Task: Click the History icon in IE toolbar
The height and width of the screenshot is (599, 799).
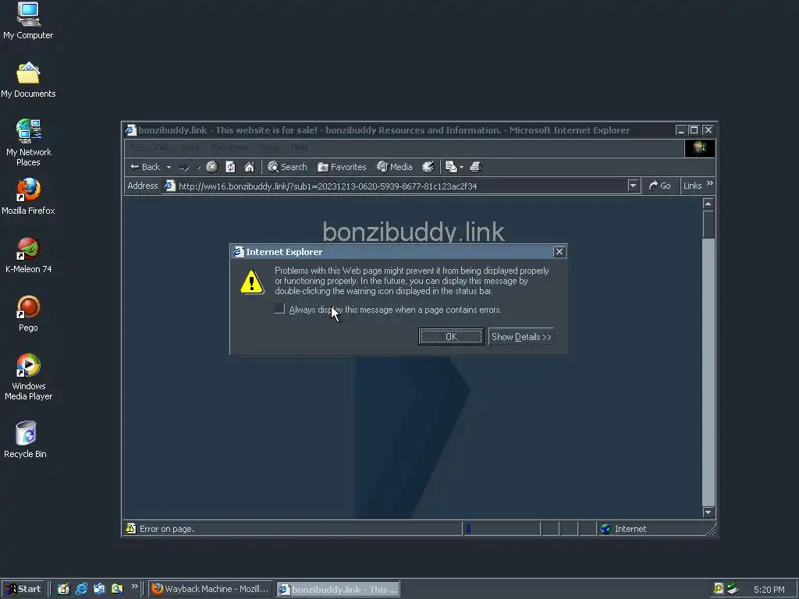Action: 428,167
